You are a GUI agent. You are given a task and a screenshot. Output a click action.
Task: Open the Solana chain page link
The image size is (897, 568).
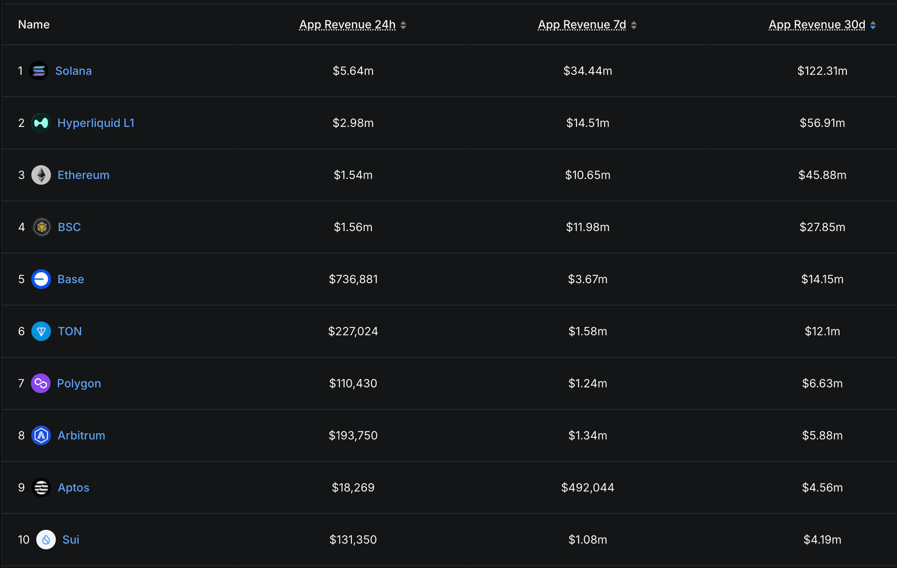(73, 70)
